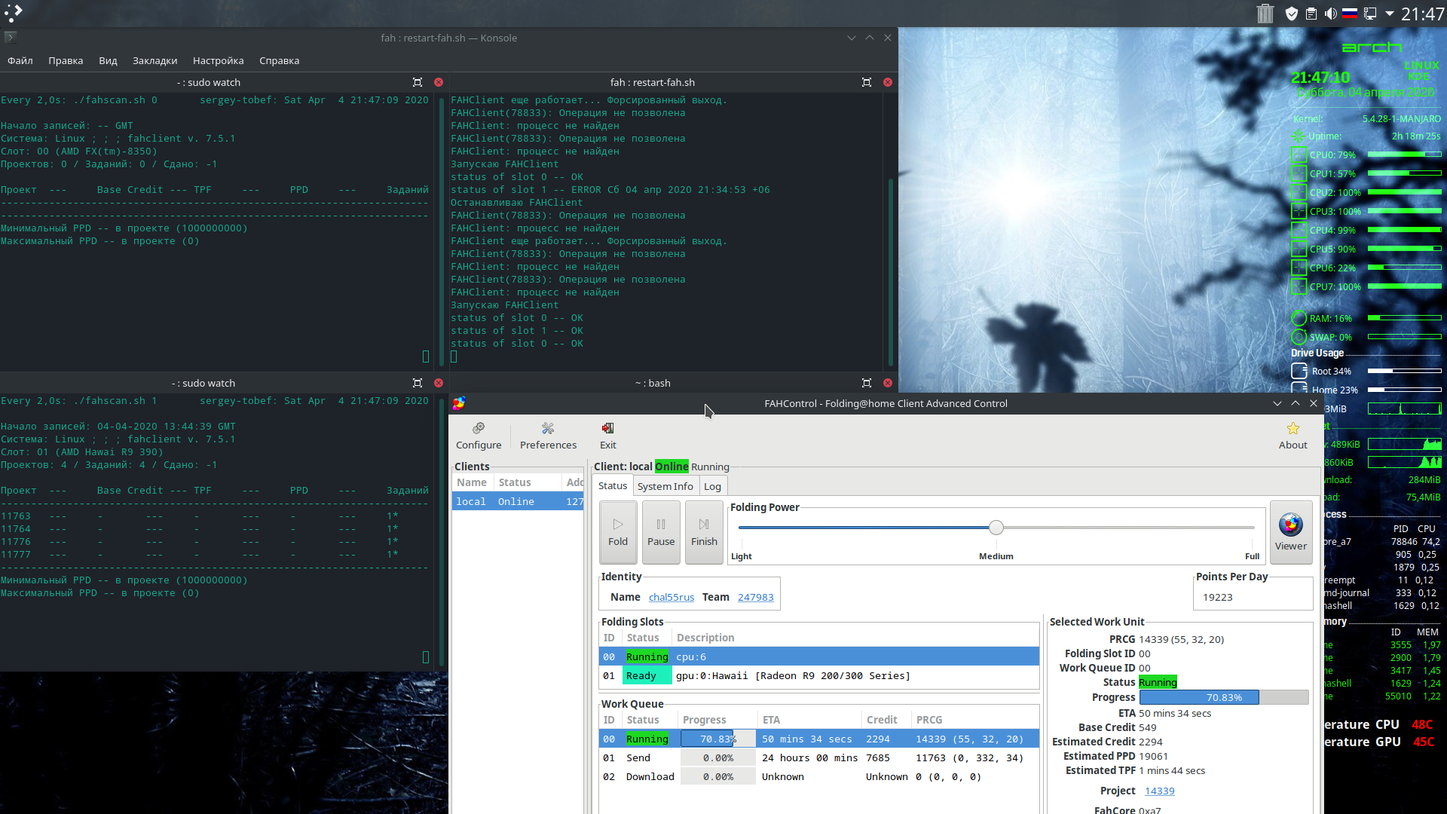Switch to the System Info tab
The height and width of the screenshot is (814, 1447).
[665, 486]
